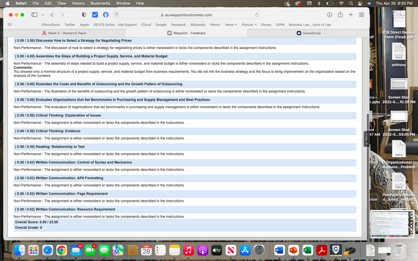Open Control Center icon
Viewport: 418px width, 261px height.
tap(360, 3)
